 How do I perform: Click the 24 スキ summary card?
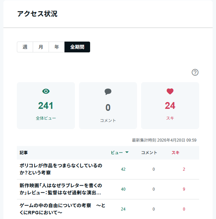170,105
